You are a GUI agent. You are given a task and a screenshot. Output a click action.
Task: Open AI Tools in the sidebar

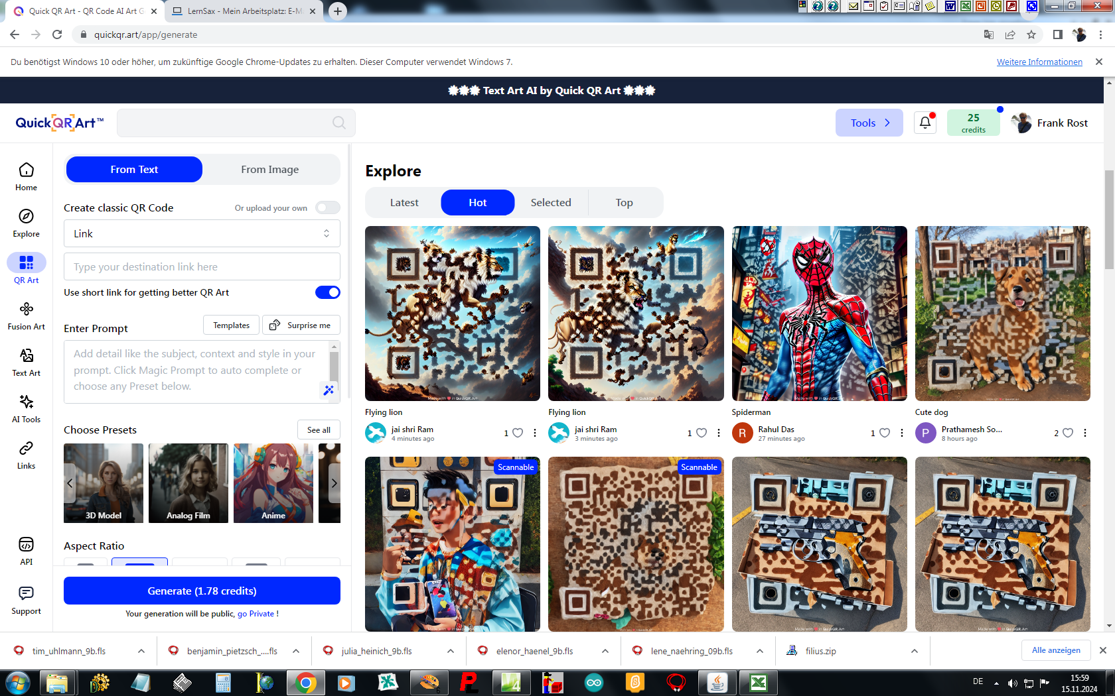(27, 408)
